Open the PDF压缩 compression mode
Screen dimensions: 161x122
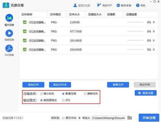click(x=9, y=50)
